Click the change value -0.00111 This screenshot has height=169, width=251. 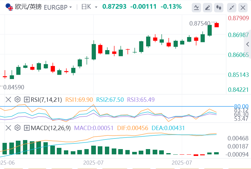coord(143,7)
